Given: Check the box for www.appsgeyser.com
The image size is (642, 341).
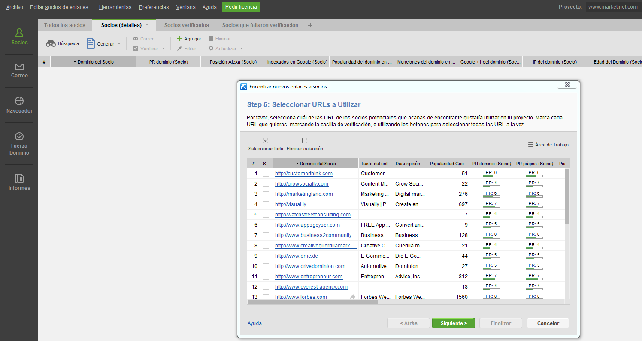Looking at the screenshot, I should pos(266,225).
